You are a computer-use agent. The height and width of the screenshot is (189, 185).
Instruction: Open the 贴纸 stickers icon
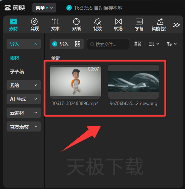76,21
